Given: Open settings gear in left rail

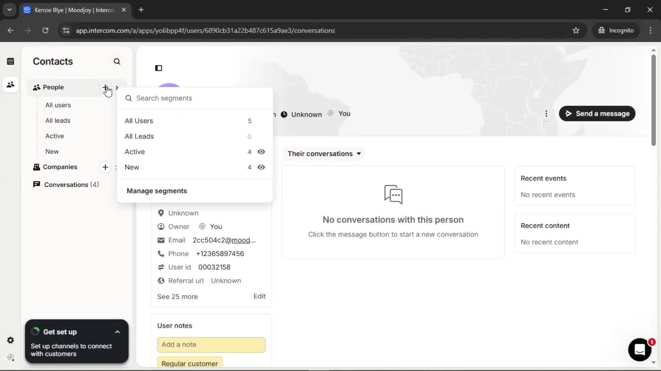Looking at the screenshot, I should coord(10,340).
